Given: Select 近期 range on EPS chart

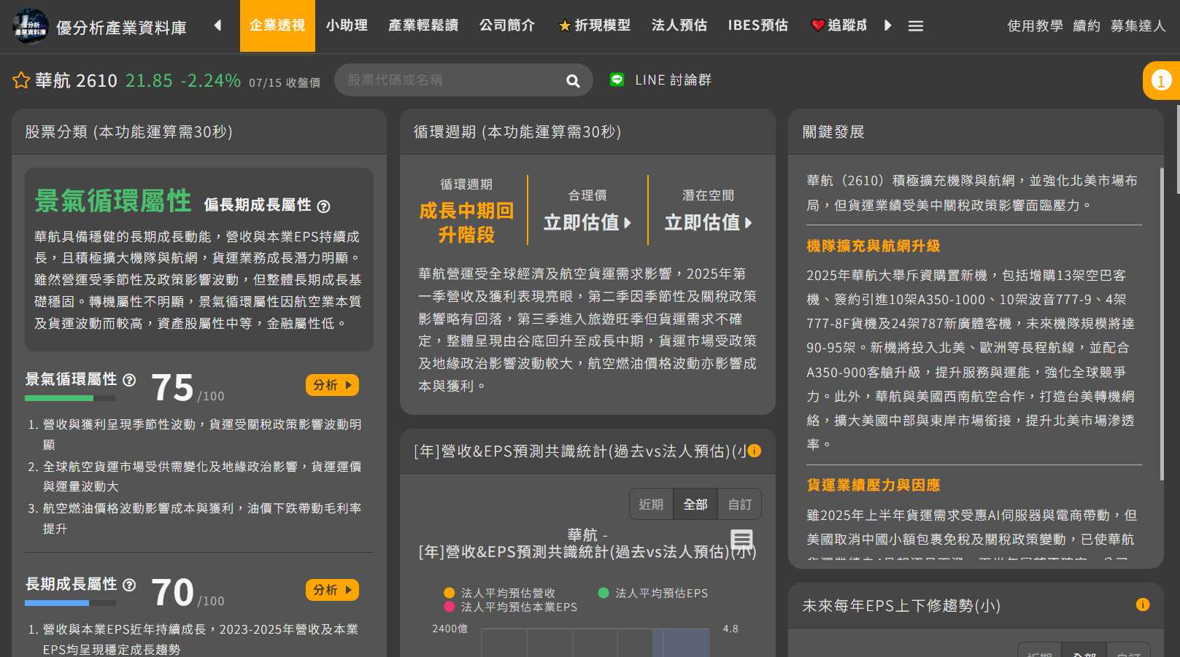Looking at the screenshot, I should [651, 504].
